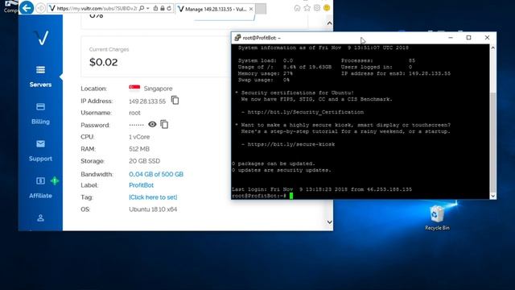Screen dimensions: 515x290
Task: Reveal password using the eye icon
Action: 152,124
